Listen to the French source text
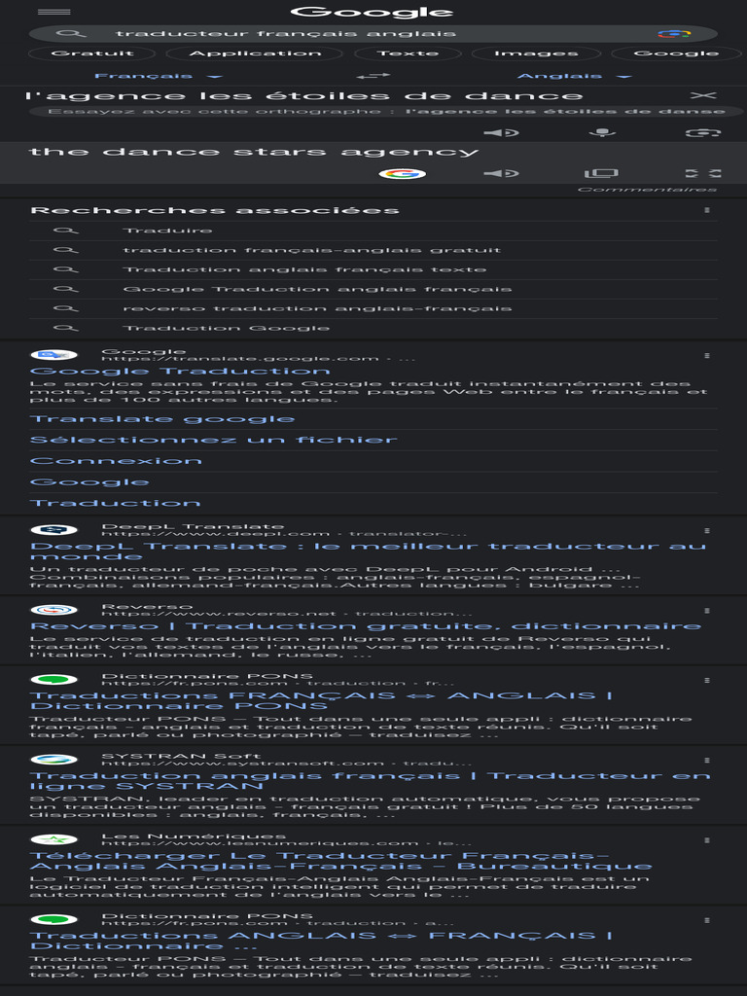Image resolution: width=747 pixels, height=996 pixels. (x=501, y=132)
